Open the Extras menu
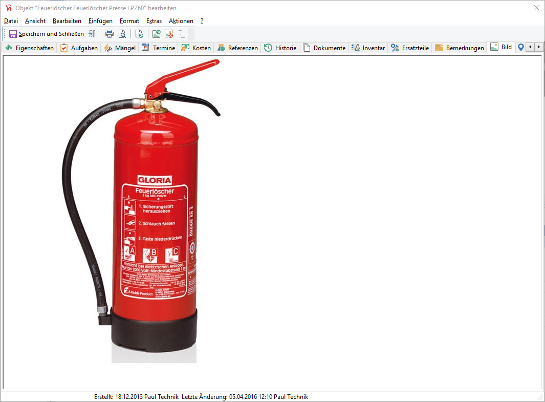The width and height of the screenshot is (545, 402). coord(154,21)
